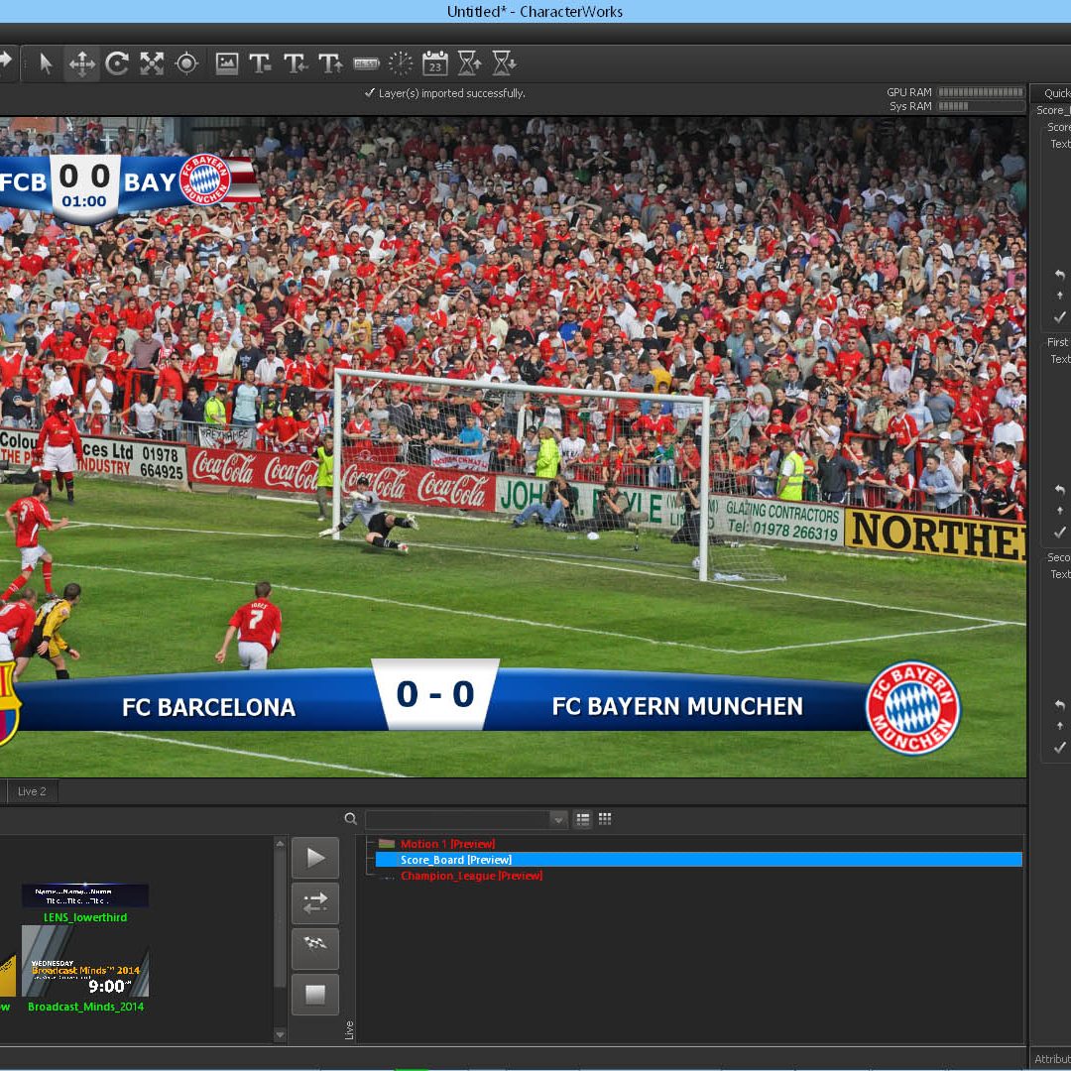Insert a calendar date layer

point(435,63)
